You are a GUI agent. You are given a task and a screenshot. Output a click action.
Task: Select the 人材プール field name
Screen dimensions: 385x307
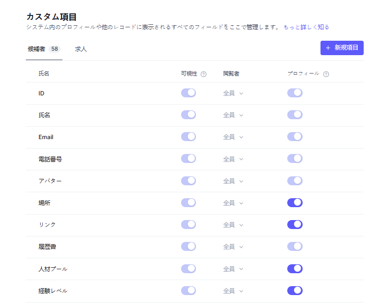pos(53,269)
